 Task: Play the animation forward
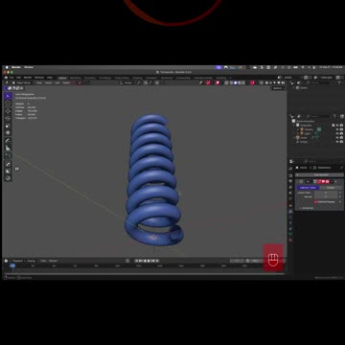pos(149,261)
